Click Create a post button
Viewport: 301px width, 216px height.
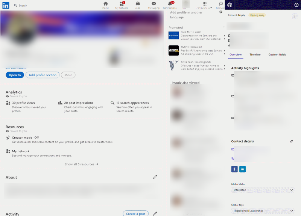pos(135,213)
